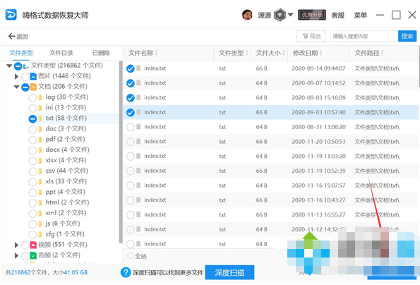Toggle the 全选 select-all option

click(x=137, y=256)
